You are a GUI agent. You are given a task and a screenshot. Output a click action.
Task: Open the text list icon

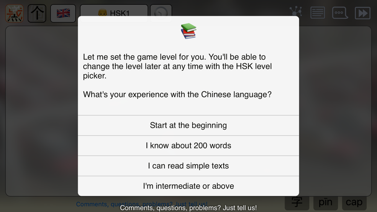[318, 13]
